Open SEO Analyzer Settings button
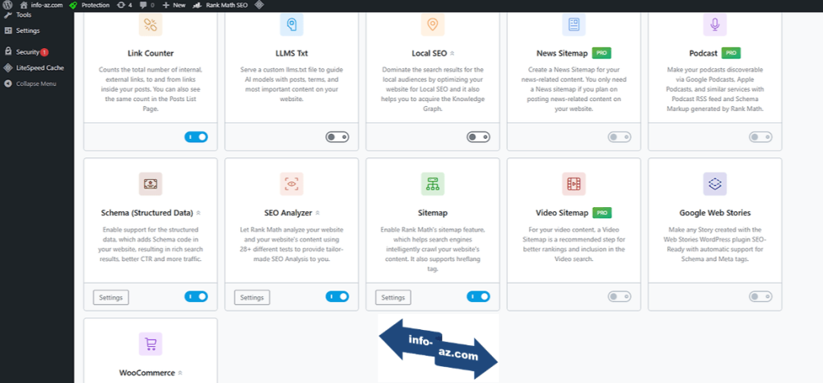Screen dimensions: 823x383 [252, 297]
